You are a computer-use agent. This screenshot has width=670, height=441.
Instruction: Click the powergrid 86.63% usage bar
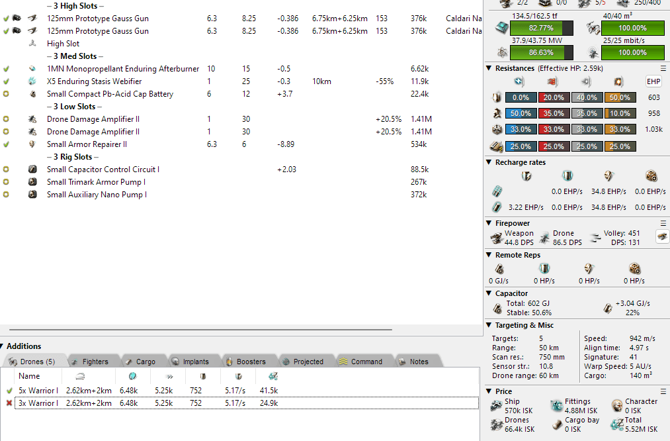coord(540,52)
